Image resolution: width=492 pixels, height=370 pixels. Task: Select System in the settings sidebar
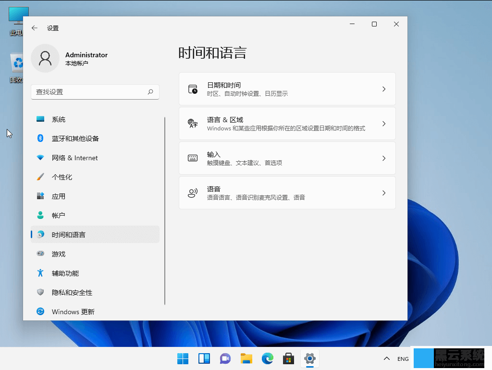(58, 119)
